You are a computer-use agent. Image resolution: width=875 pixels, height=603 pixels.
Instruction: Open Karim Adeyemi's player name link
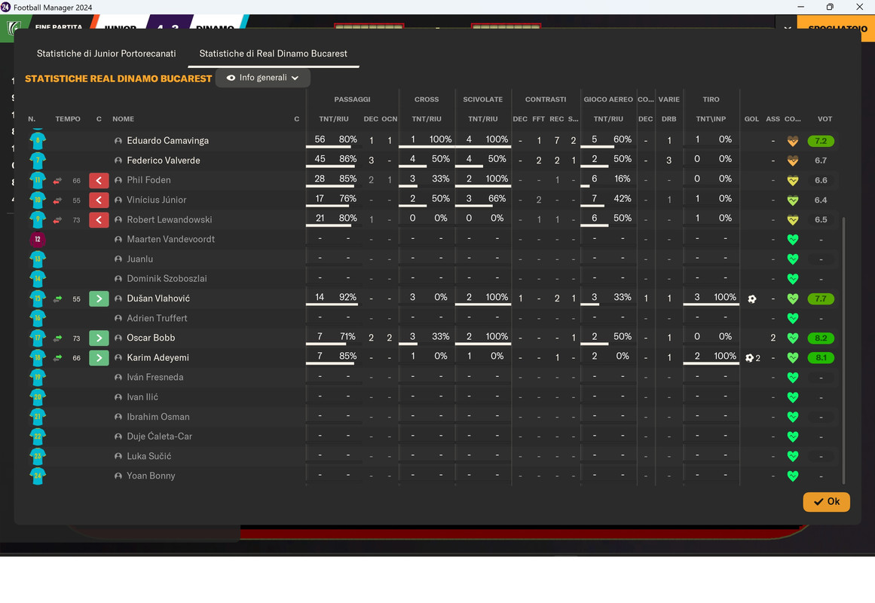coord(158,357)
